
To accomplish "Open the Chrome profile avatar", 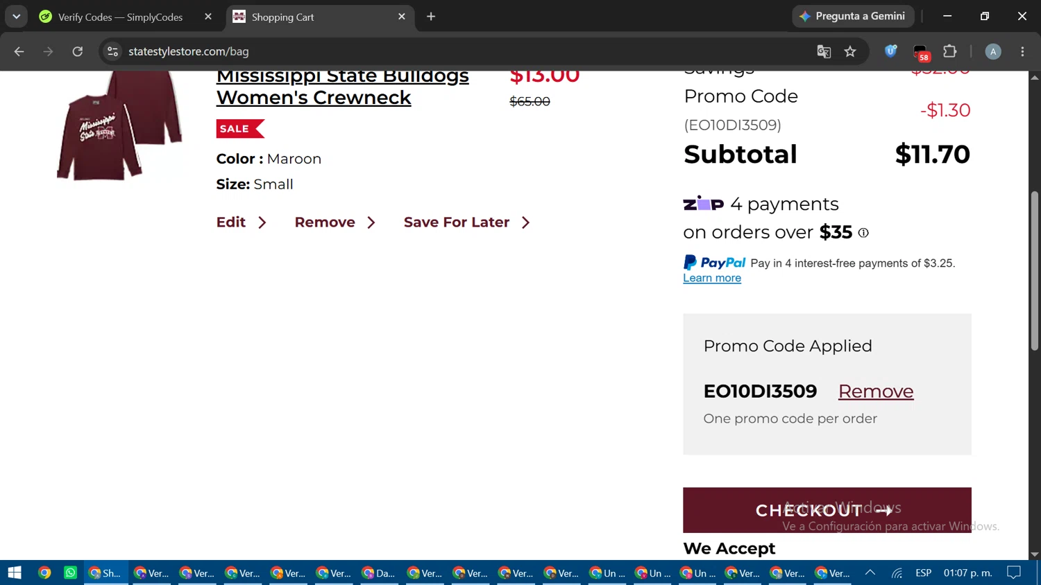I will pyautogui.click(x=993, y=51).
